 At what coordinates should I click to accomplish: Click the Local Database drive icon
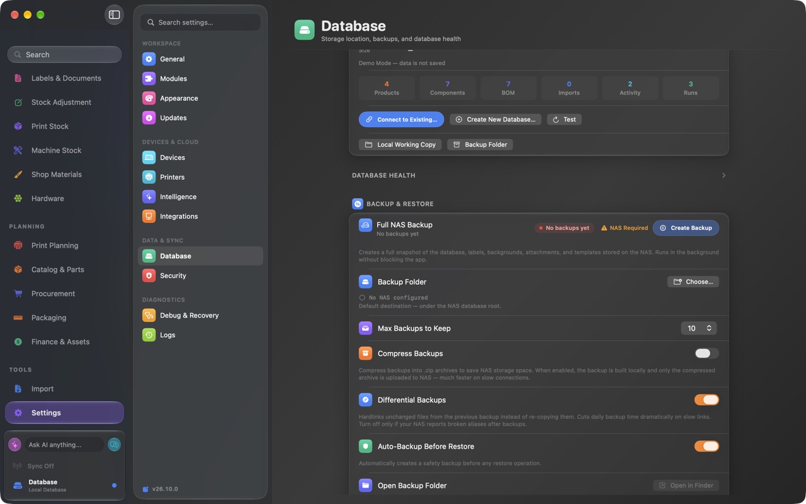[18, 485]
